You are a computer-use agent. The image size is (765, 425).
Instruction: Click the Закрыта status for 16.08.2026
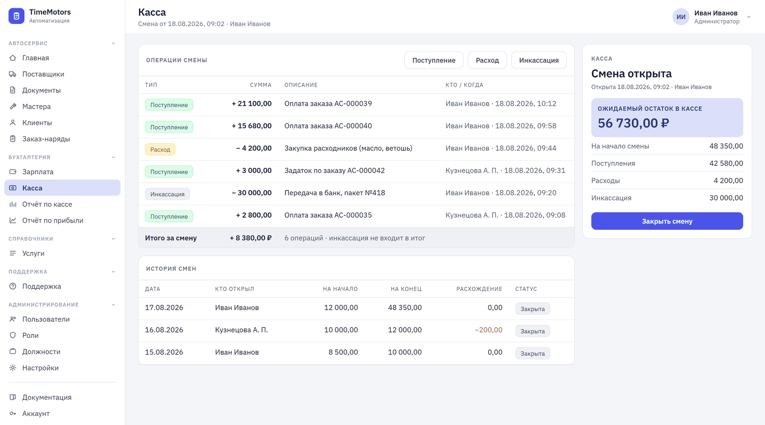(x=533, y=331)
